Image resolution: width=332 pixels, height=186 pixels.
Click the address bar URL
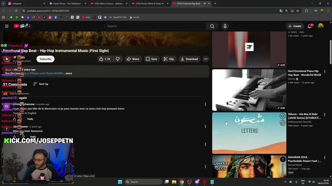tap(48, 11)
